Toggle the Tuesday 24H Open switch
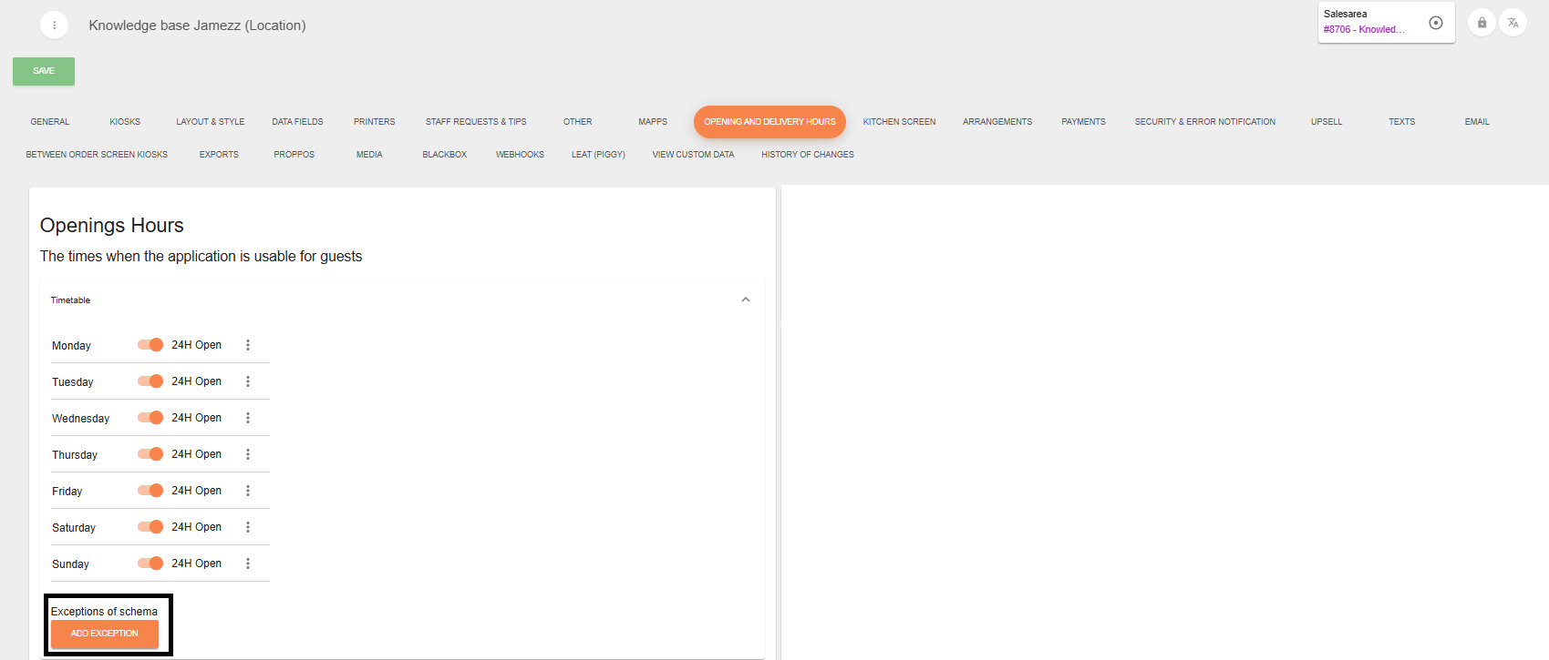This screenshot has height=660, width=1549. tap(150, 381)
